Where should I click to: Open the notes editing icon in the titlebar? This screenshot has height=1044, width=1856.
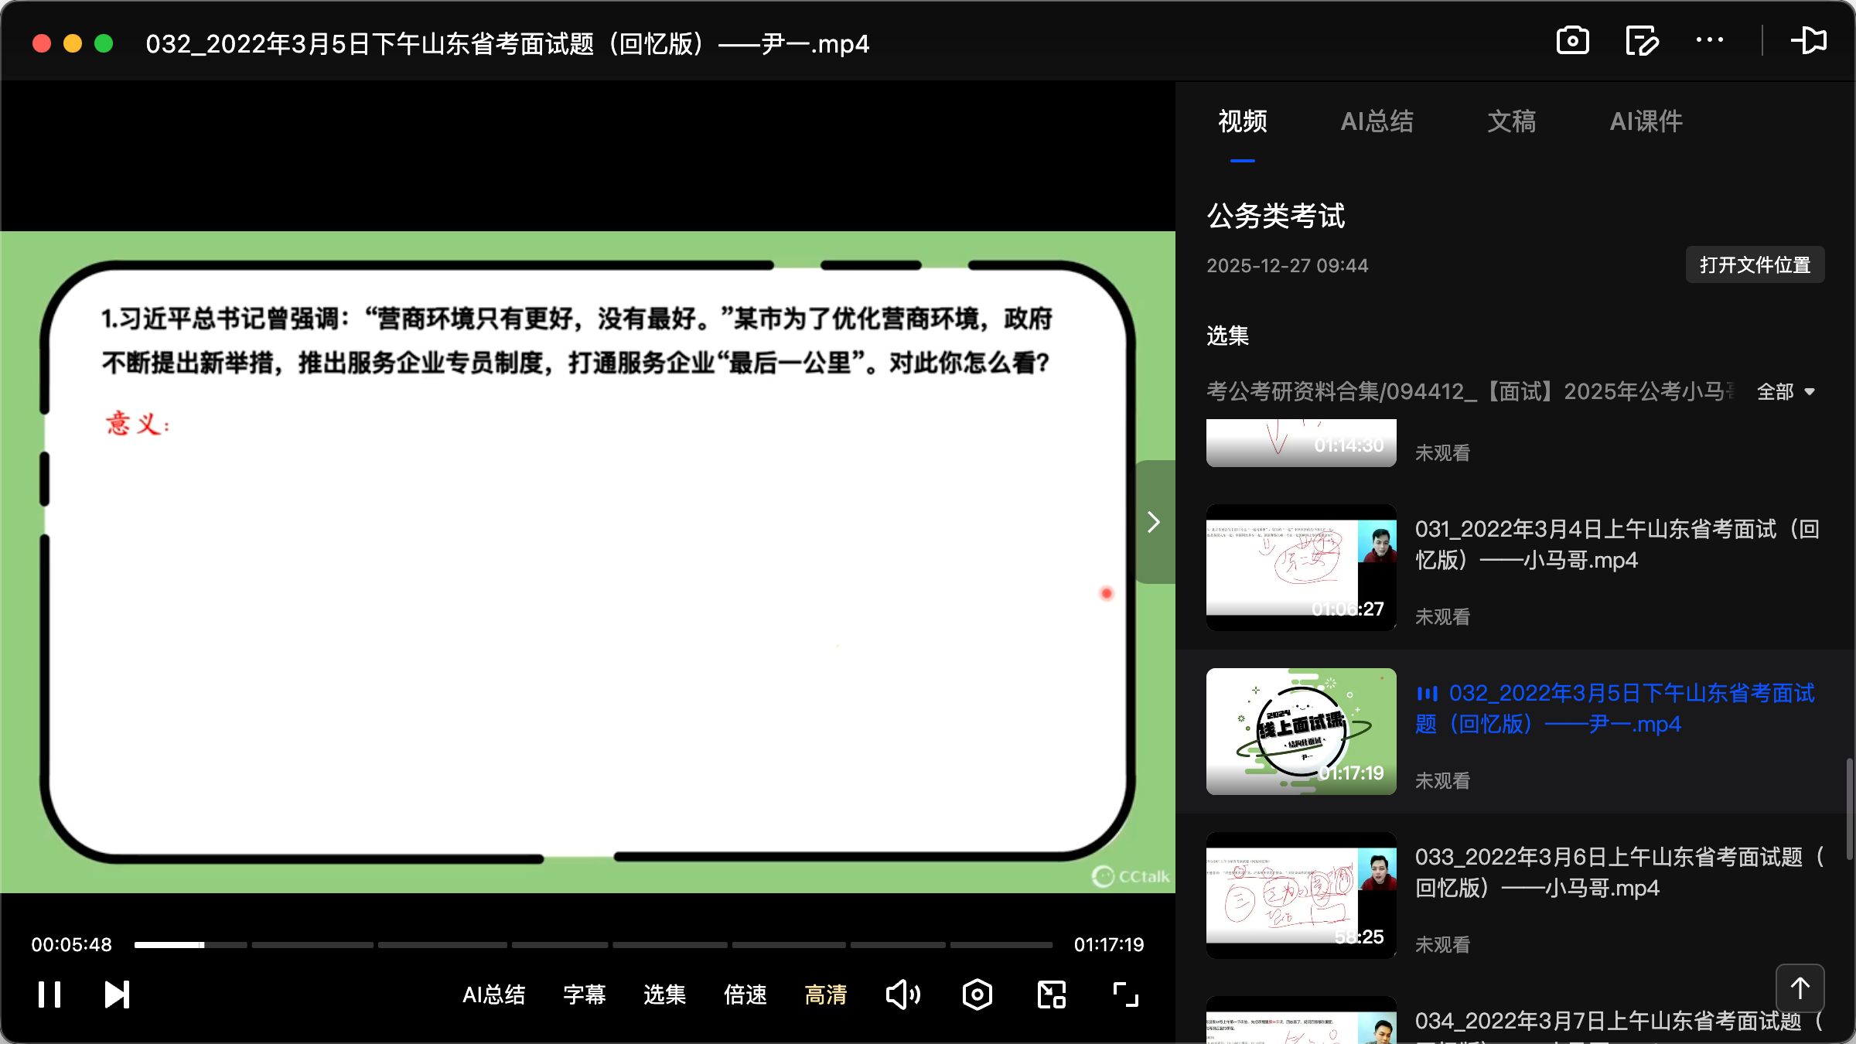[x=1642, y=40]
